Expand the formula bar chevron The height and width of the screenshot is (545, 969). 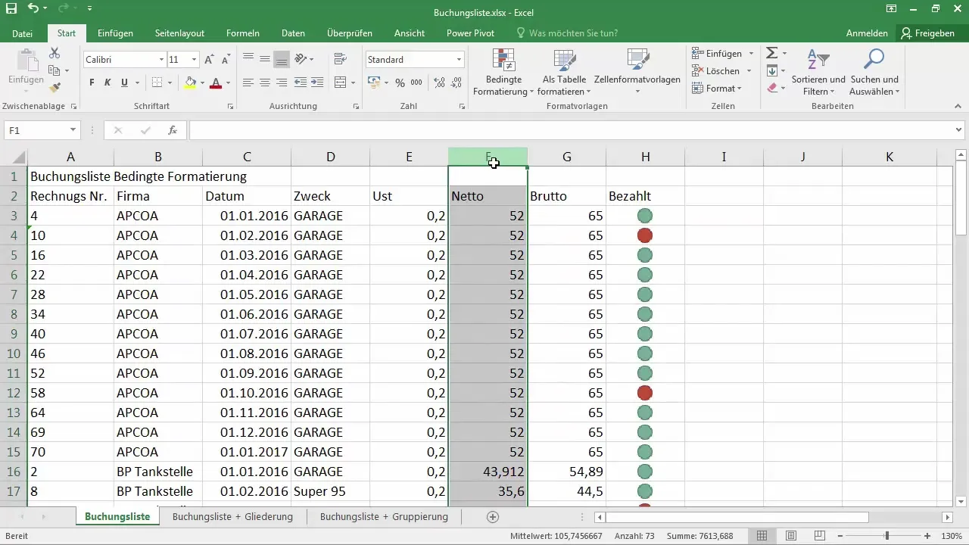[960, 130]
